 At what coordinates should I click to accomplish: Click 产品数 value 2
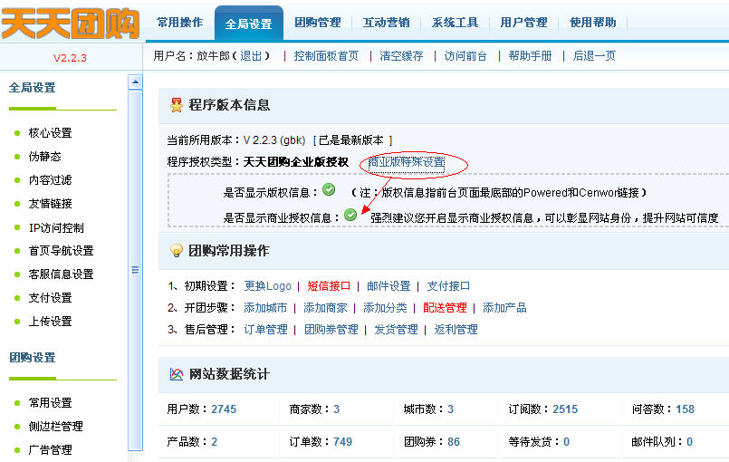coord(215,442)
